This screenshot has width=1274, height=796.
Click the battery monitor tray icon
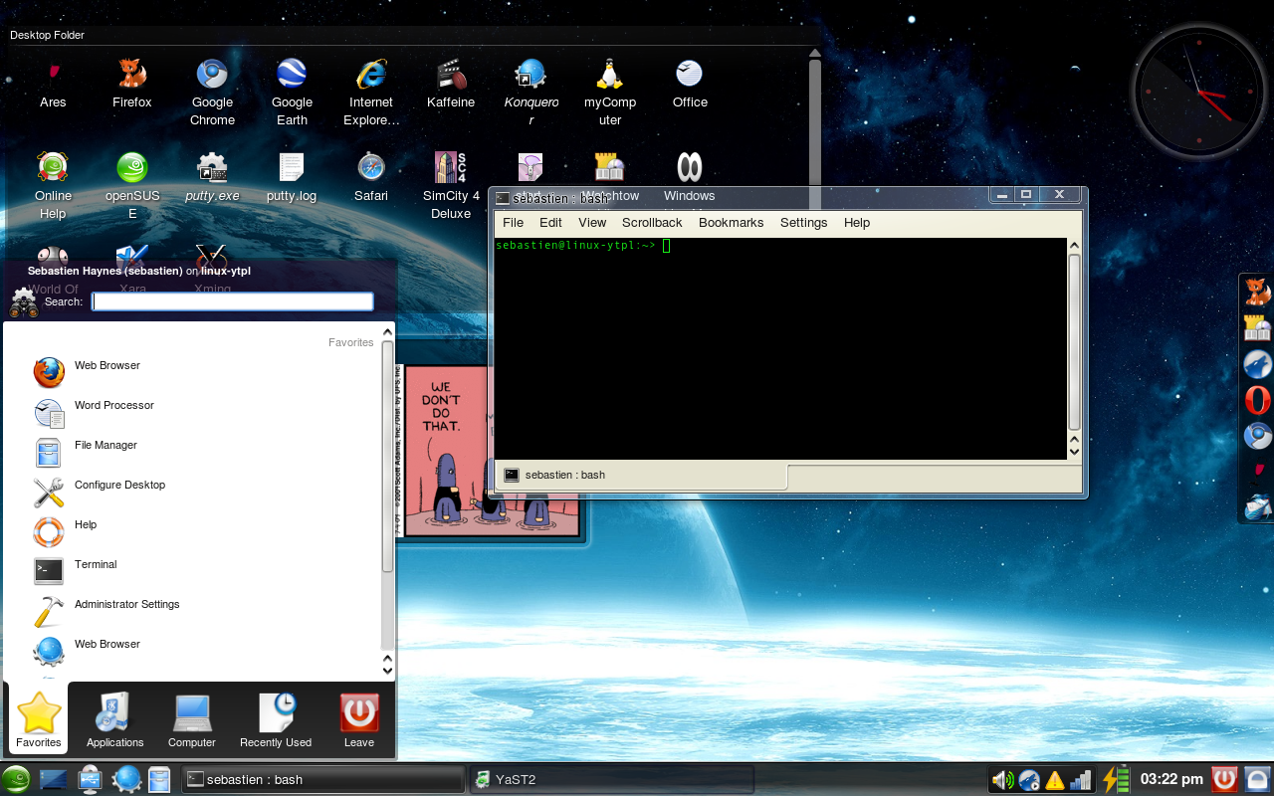click(1115, 779)
